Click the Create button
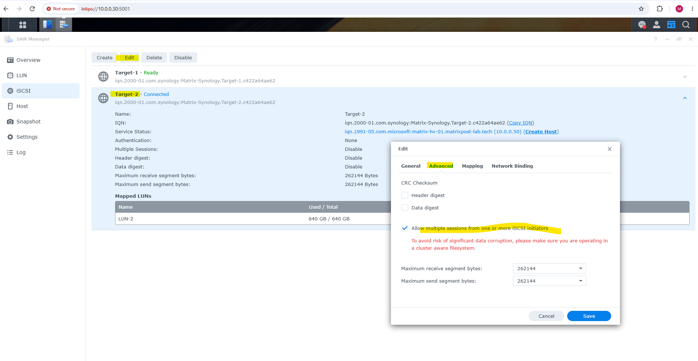 click(104, 57)
